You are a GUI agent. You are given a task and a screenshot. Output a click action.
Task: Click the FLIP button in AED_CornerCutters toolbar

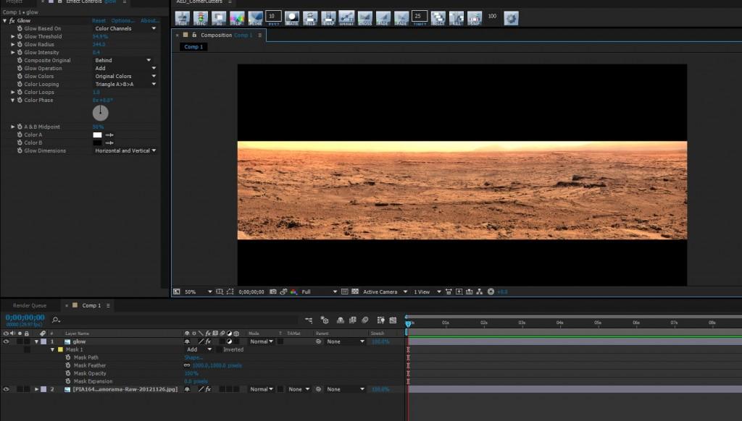click(x=236, y=17)
